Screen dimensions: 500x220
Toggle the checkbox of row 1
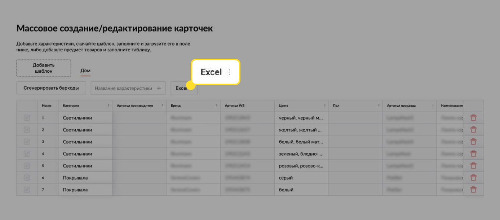pyautogui.click(x=26, y=118)
